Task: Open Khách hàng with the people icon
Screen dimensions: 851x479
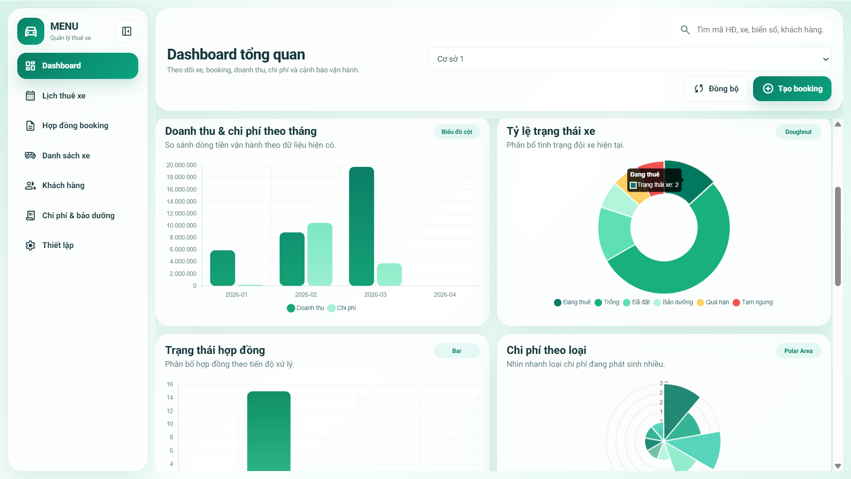Action: [x=30, y=185]
